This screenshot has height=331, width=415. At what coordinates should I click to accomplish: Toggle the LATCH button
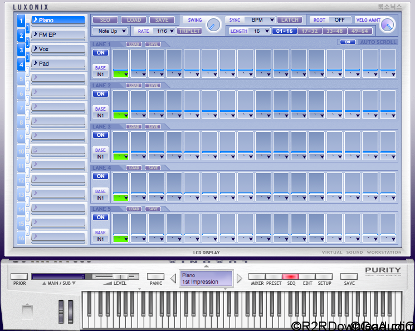tap(290, 20)
